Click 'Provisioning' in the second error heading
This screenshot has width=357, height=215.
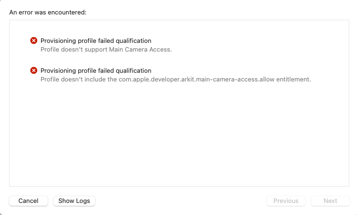(x=58, y=70)
